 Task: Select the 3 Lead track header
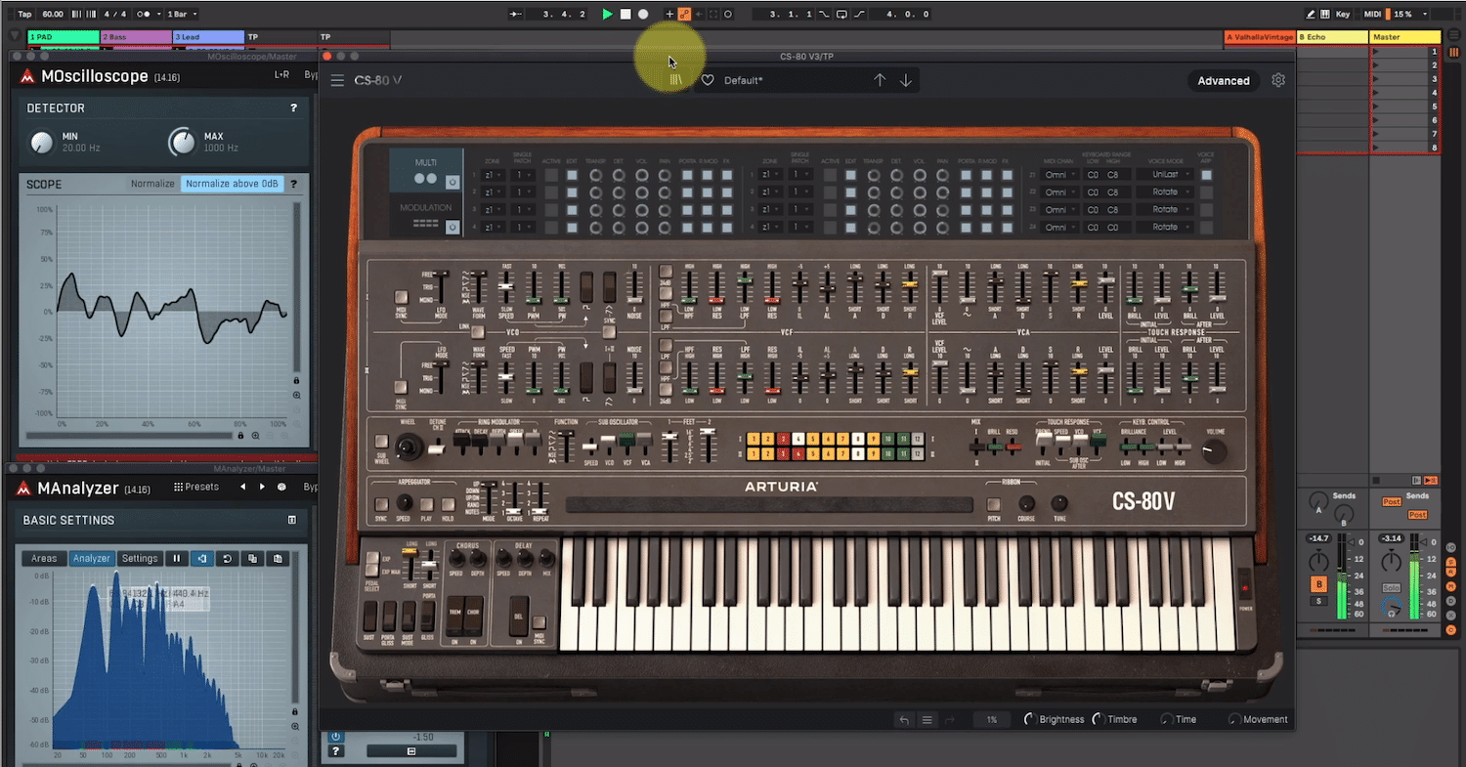point(208,37)
